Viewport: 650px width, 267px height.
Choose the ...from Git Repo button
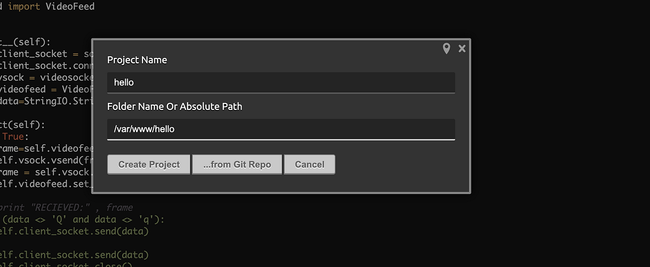point(237,165)
